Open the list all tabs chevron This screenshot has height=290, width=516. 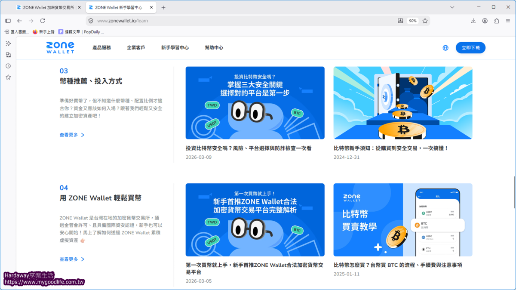click(452, 7)
